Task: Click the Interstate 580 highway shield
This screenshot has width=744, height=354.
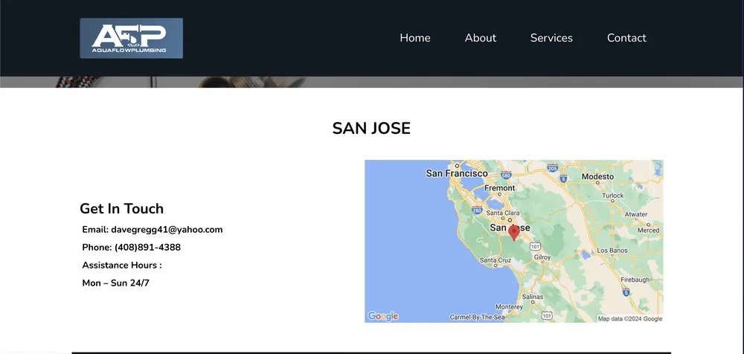Action: pyautogui.click(x=506, y=176)
